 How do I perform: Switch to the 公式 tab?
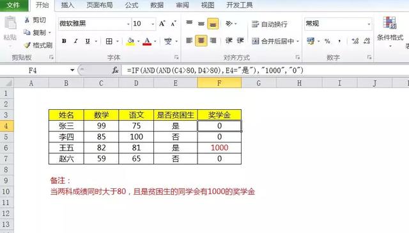point(132,5)
